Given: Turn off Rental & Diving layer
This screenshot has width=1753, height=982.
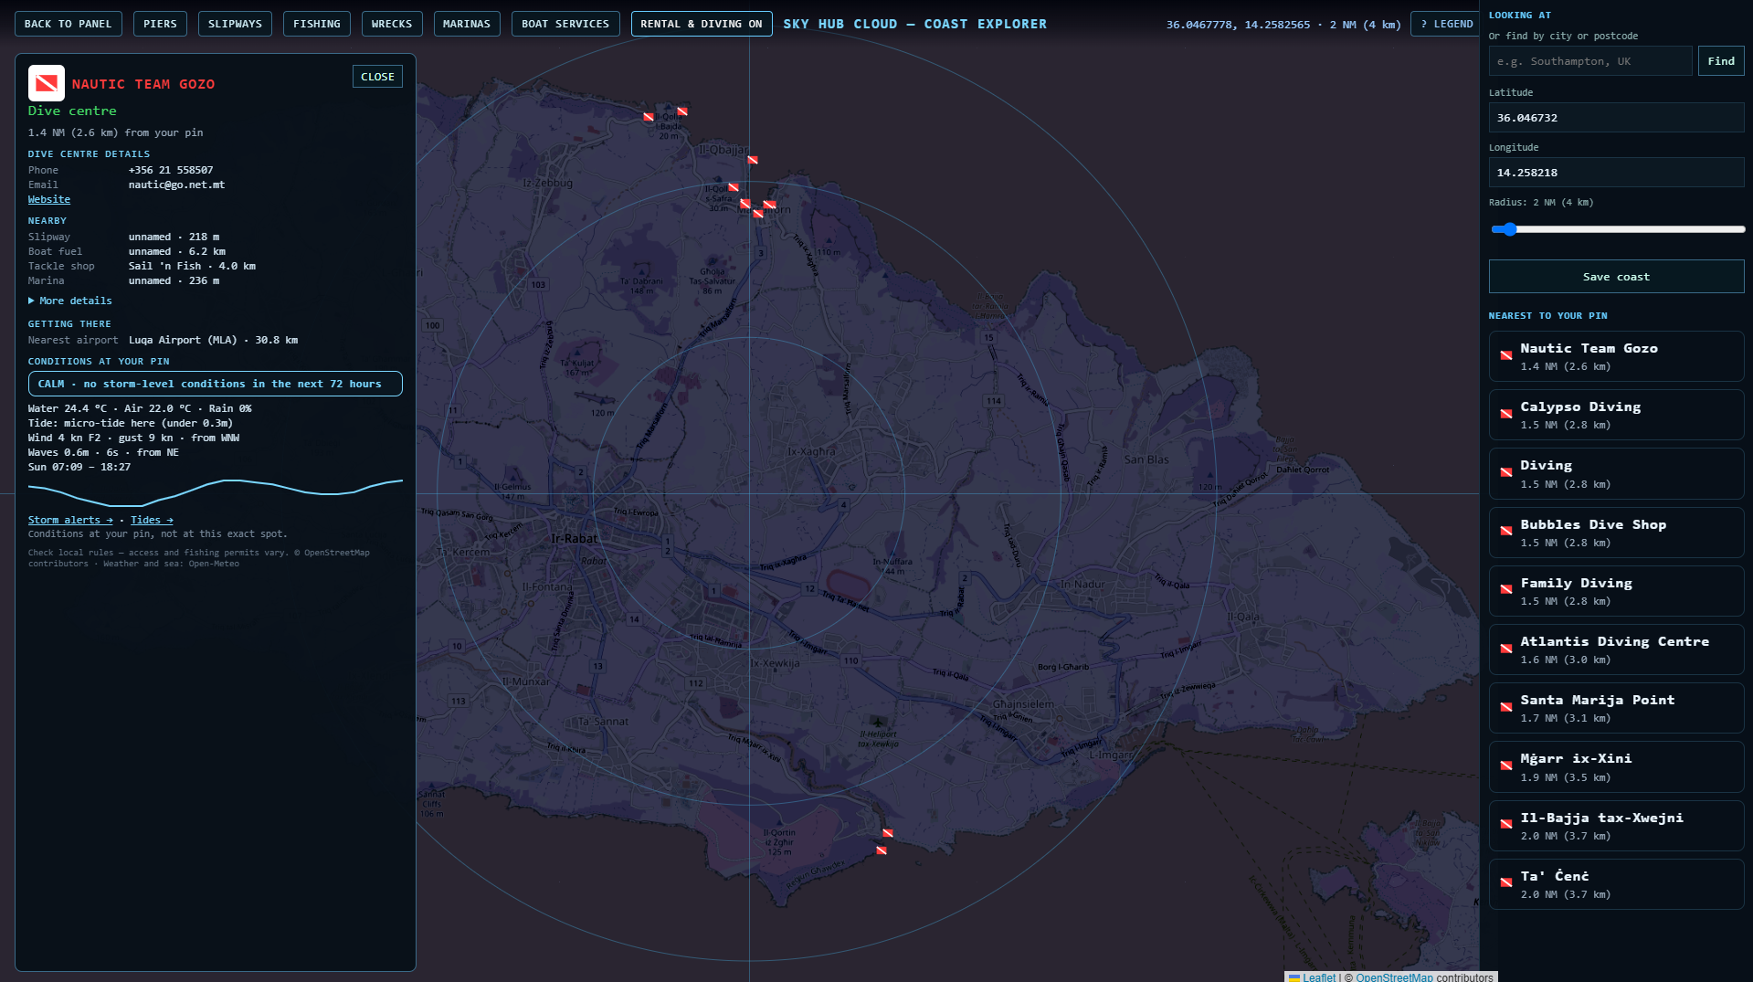Looking at the screenshot, I should click(x=702, y=24).
